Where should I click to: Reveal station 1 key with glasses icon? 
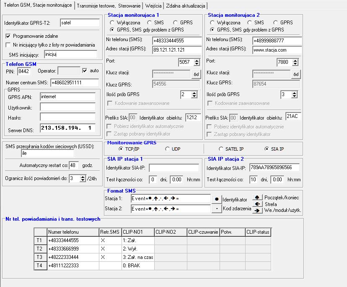[x=196, y=74]
